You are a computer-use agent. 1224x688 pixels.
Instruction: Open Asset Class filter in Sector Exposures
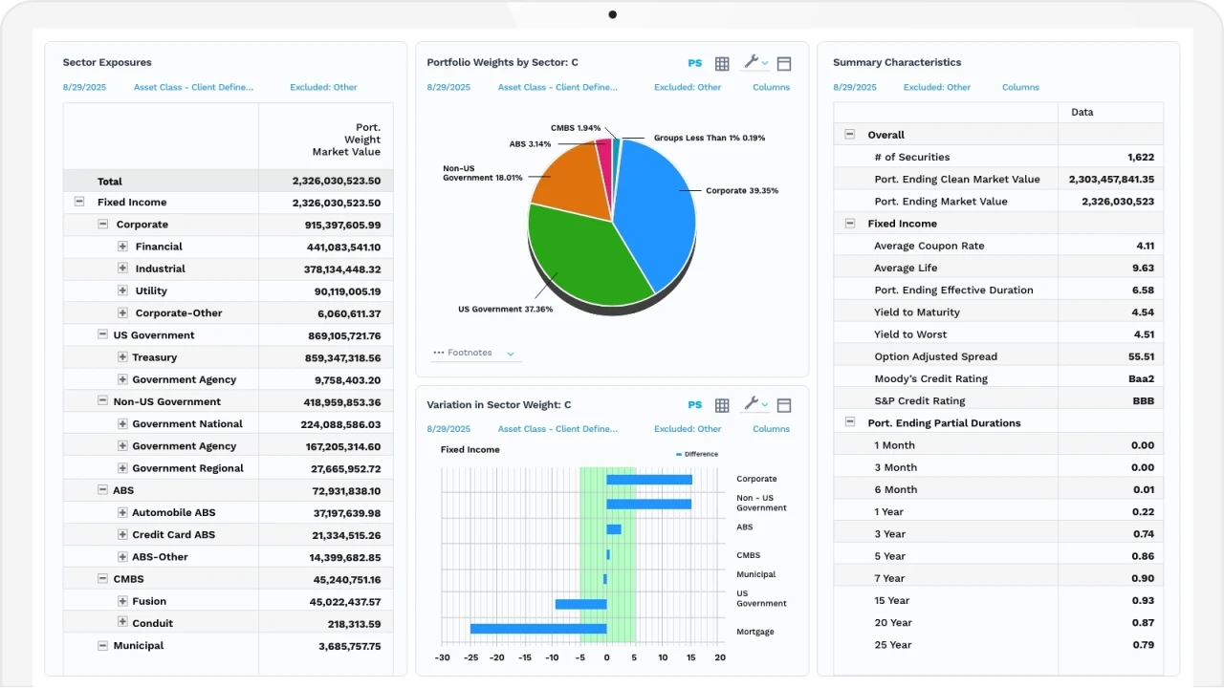pyautogui.click(x=194, y=87)
